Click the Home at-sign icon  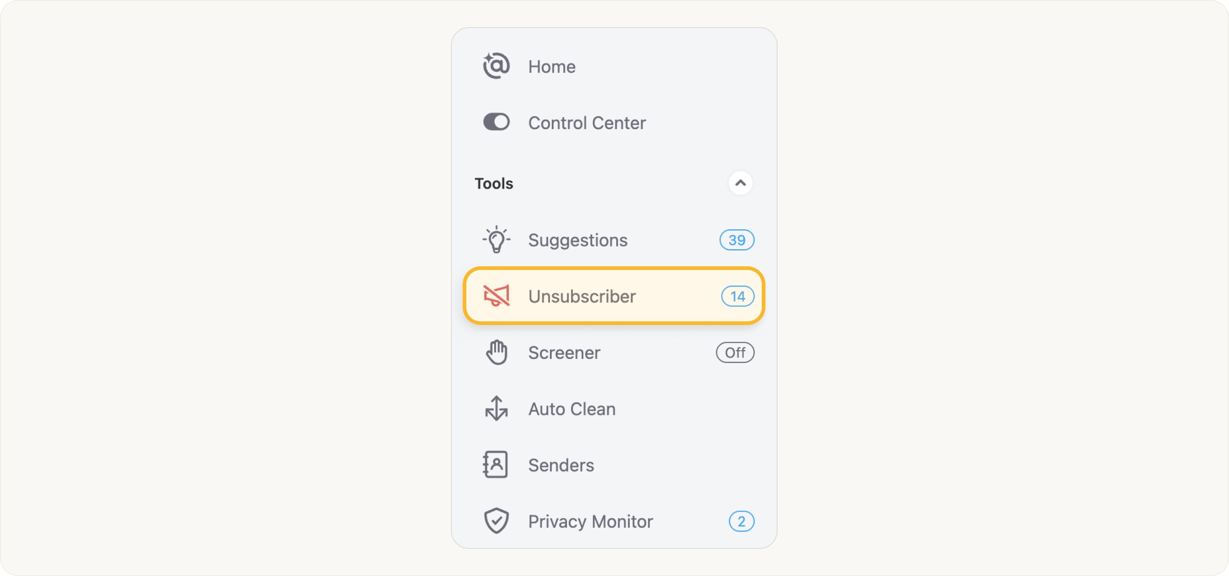click(x=496, y=66)
